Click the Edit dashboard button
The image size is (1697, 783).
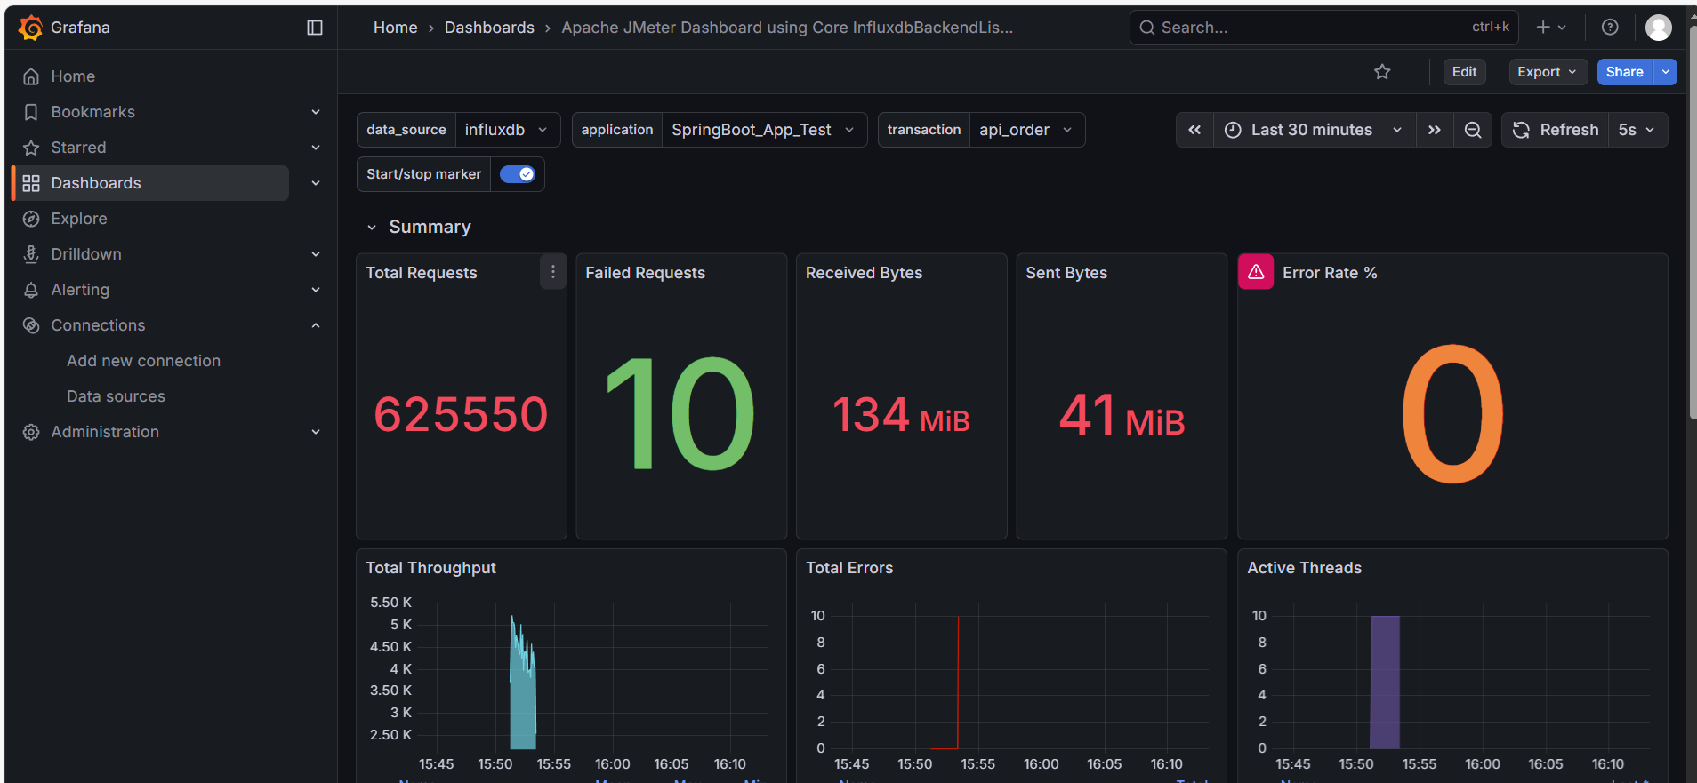[1464, 72]
